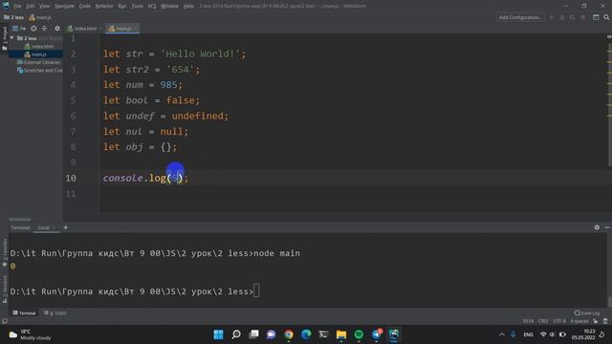The height and width of the screenshot is (344, 612).
Task: Open Windows taskbar search
Action: point(236,334)
